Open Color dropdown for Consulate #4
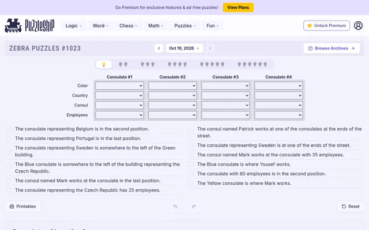 pos(278,86)
